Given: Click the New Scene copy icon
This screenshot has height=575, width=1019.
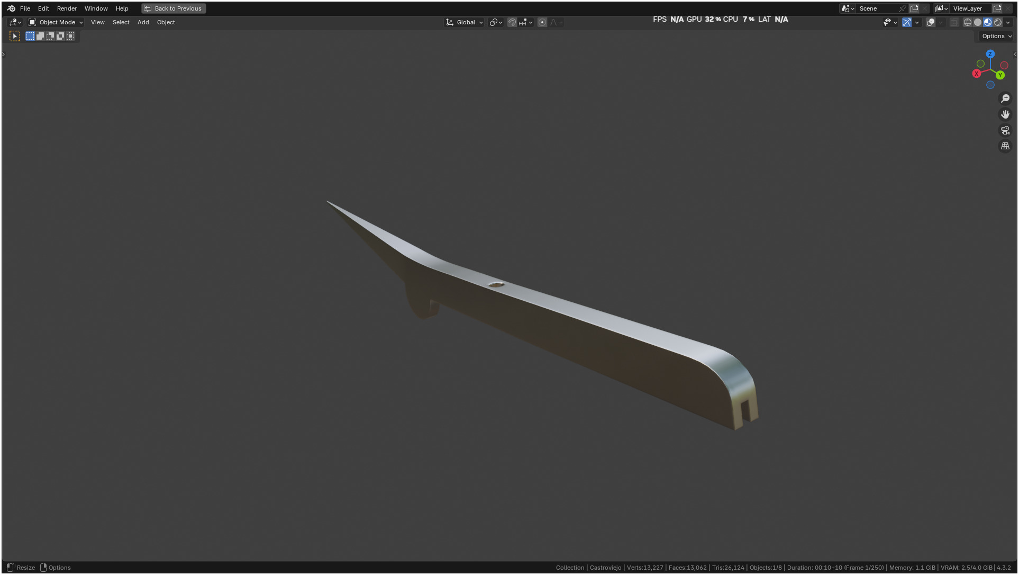Looking at the screenshot, I should (914, 8).
